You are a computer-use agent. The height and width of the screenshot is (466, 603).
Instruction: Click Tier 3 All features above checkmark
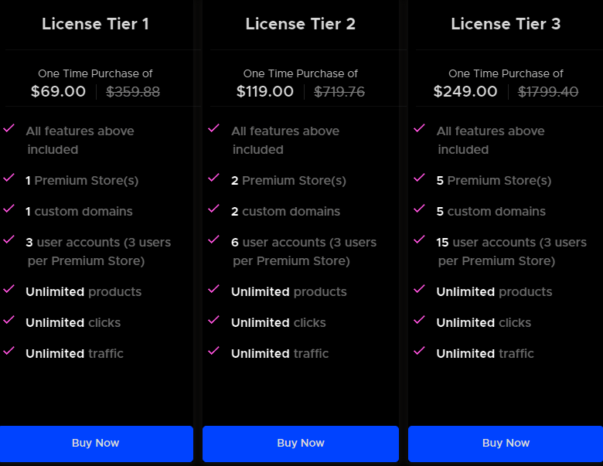pos(419,129)
